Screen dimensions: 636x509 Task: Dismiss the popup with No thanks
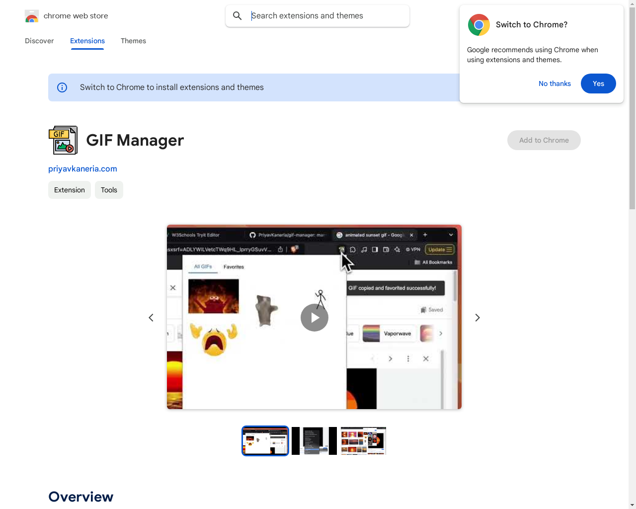tap(555, 84)
